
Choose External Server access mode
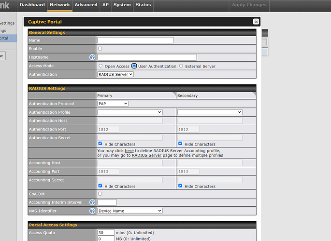(x=181, y=66)
